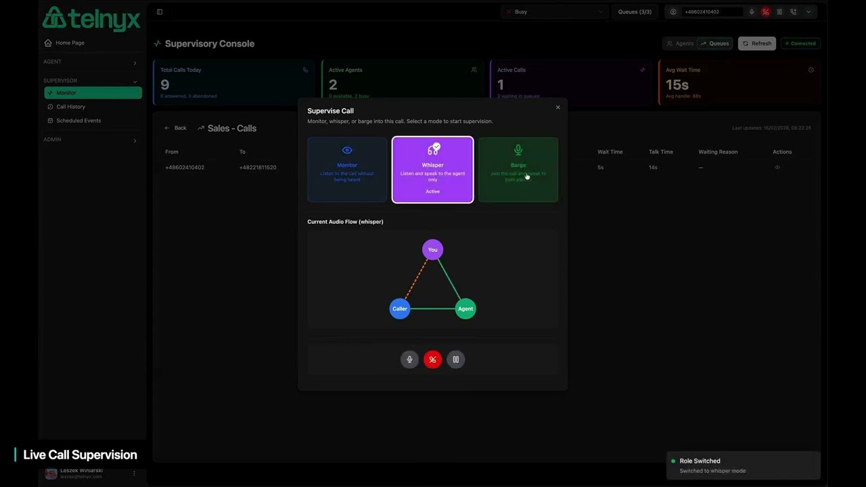Refresh the supervisory console
Screen dimensions: 866x487
pyautogui.click(x=757, y=43)
